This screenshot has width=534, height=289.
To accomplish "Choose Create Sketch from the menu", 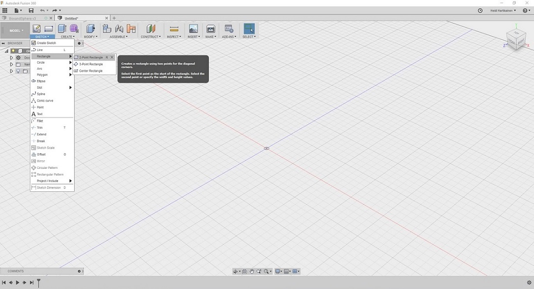I will point(52,43).
